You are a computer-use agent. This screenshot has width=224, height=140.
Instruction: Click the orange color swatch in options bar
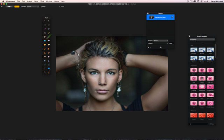(17, 6)
